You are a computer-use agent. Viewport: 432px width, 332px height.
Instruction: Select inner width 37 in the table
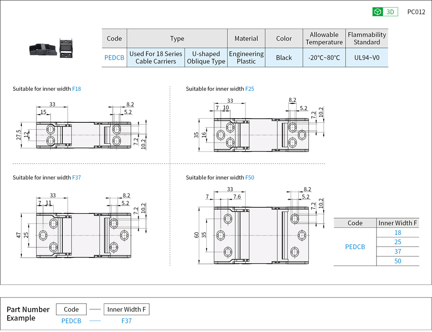click(x=397, y=252)
